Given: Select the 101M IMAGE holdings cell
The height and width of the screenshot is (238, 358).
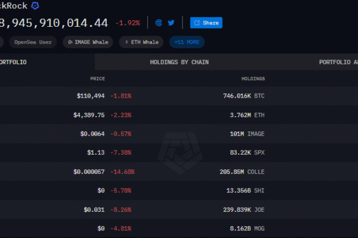Looking at the screenshot, I should [247, 134].
